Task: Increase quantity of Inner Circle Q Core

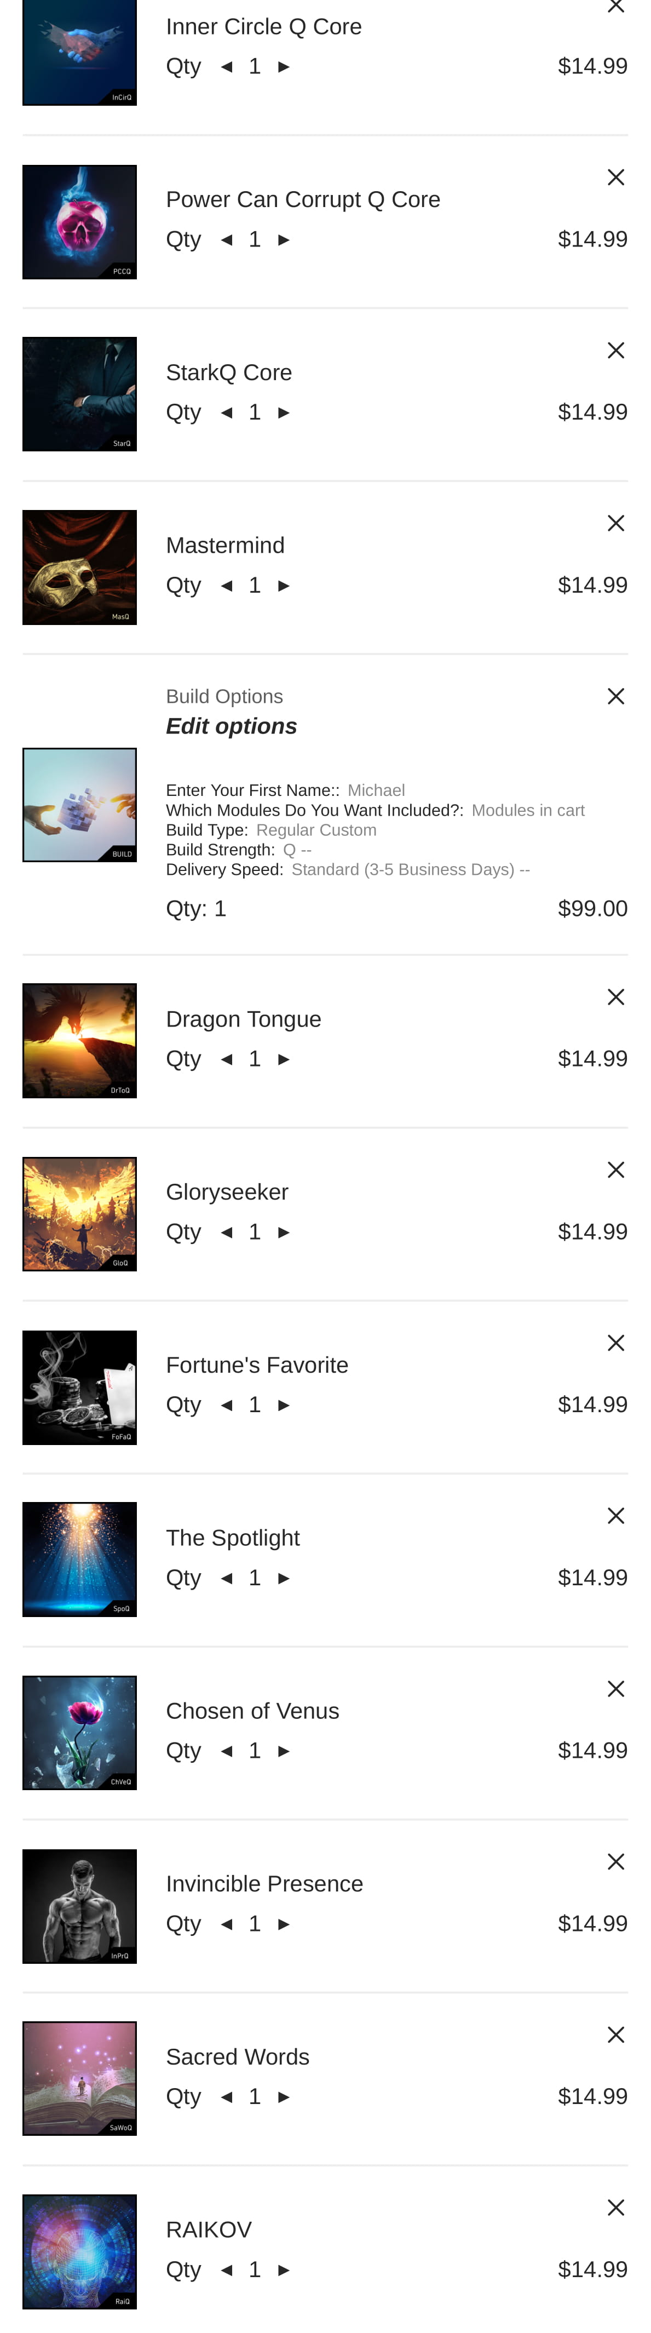Action: point(284,67)
